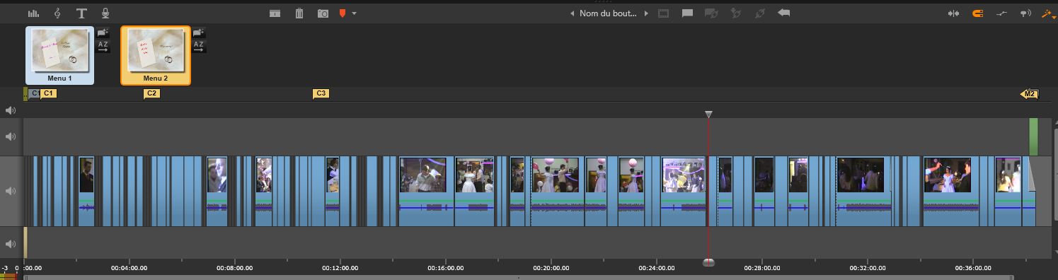
Task: Click the 00:12:00.00 time ruler label
Action: point(340,268)
